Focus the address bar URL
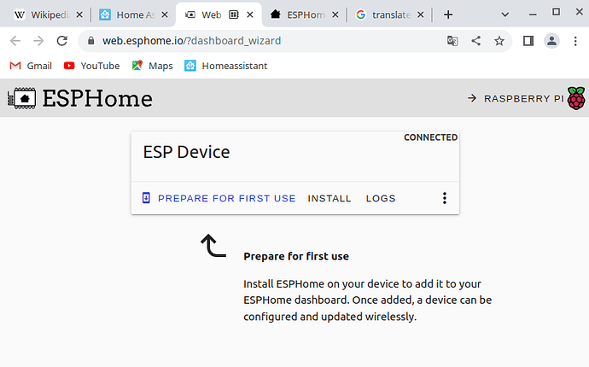589x367 pixels. click(191, 41)
